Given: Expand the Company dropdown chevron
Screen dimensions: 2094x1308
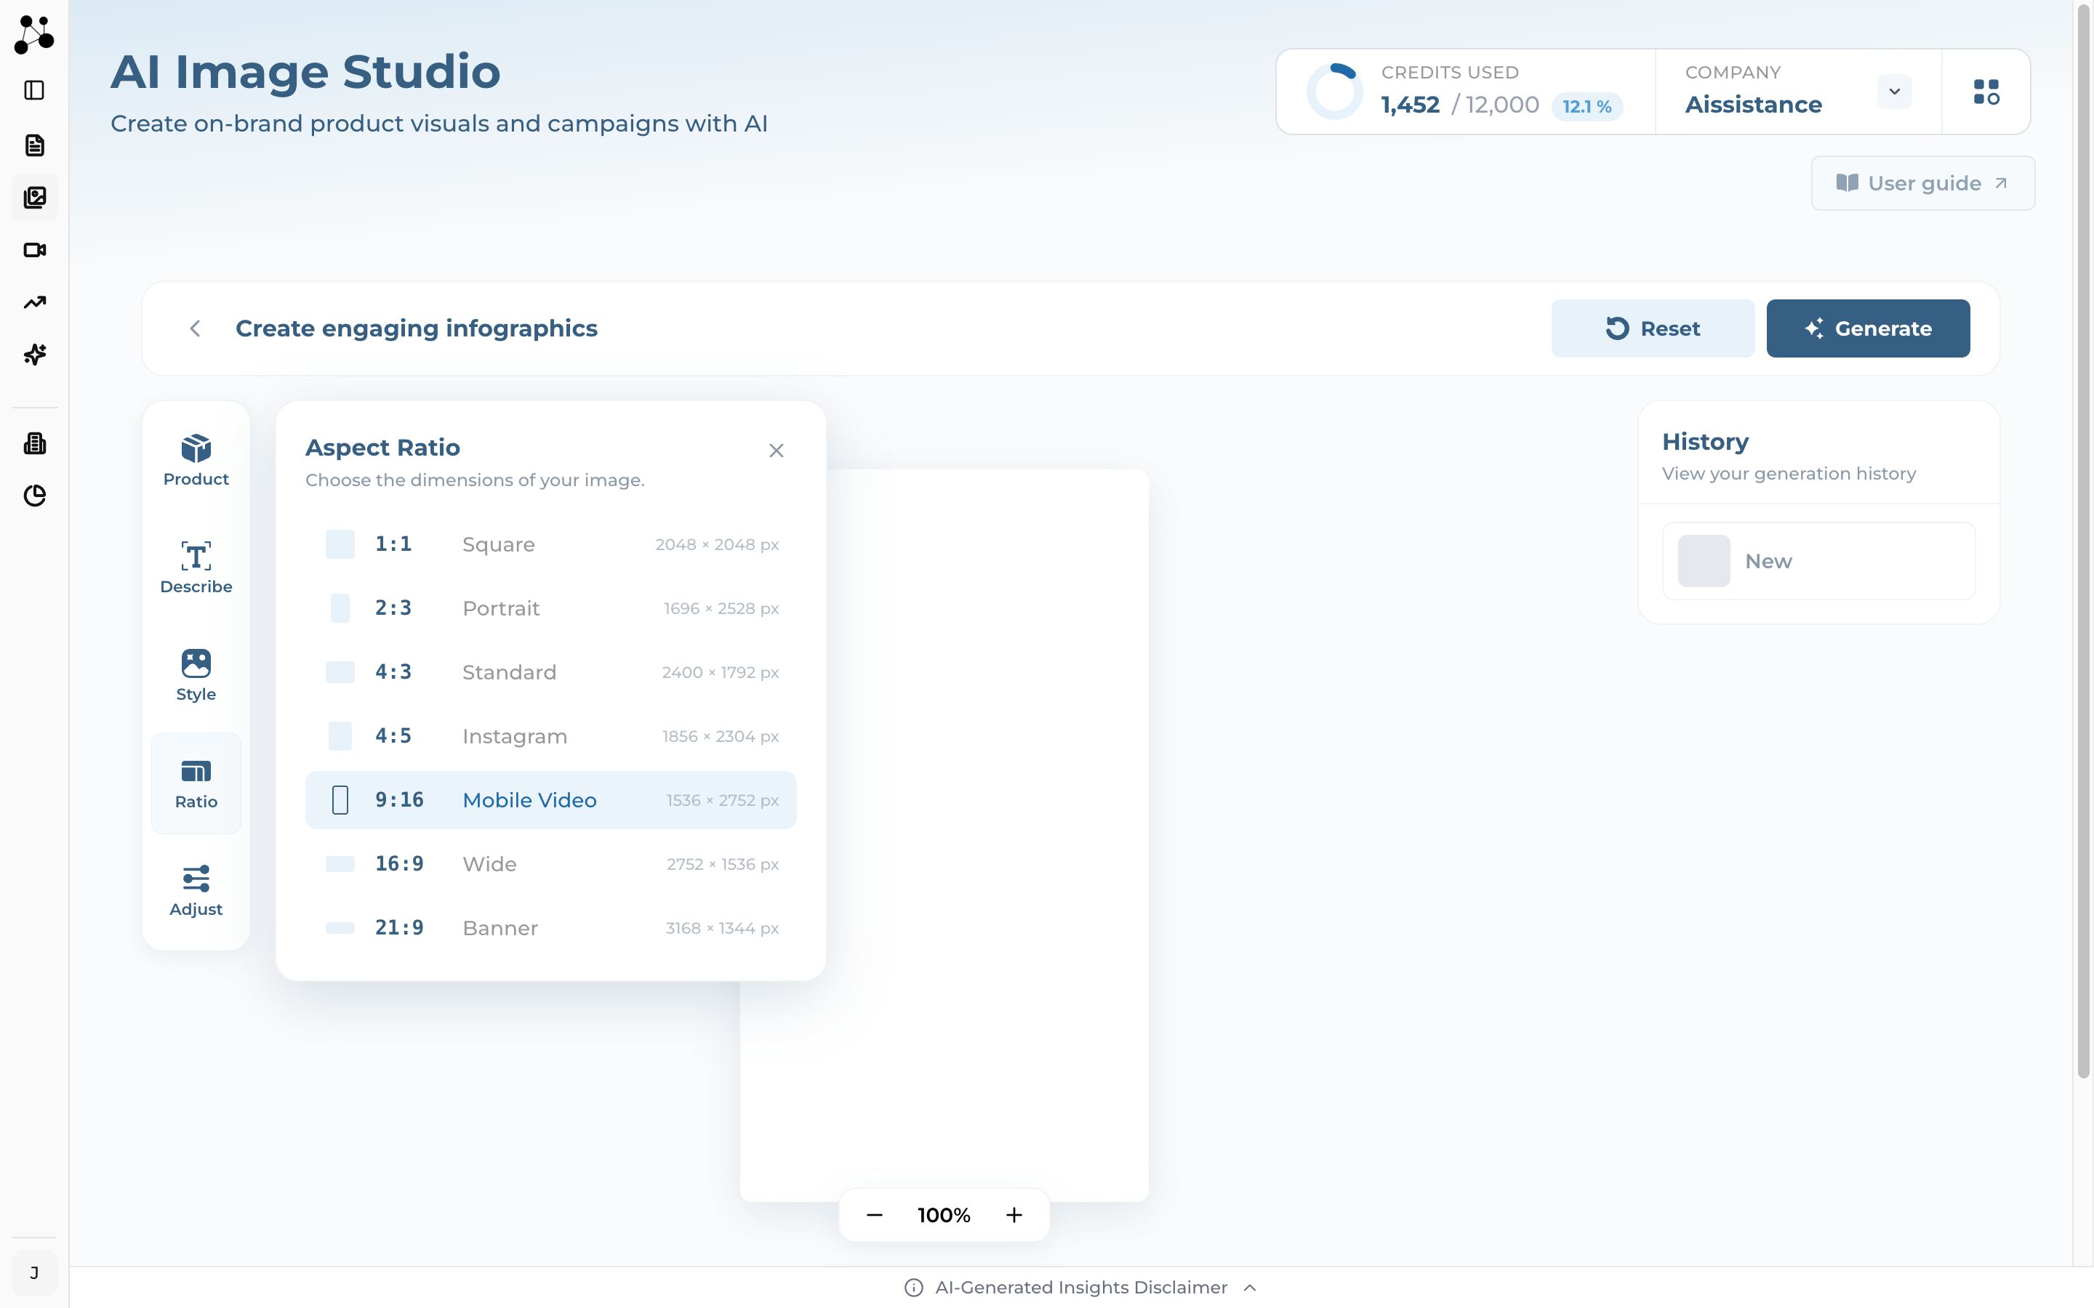Looking at the screenshot, I should pos(1894,92).
